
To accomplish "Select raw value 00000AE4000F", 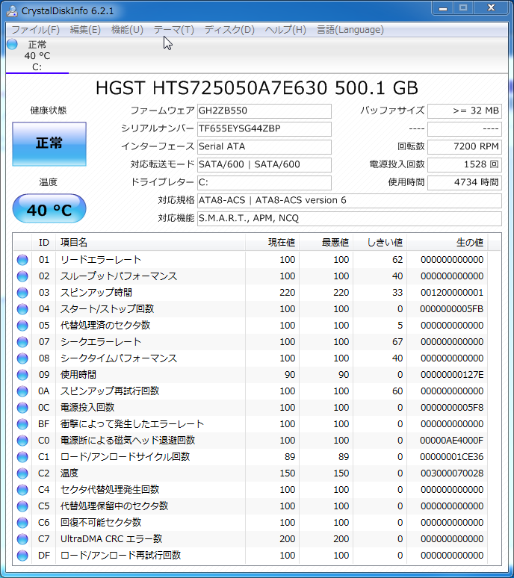I will click(452, 440).
